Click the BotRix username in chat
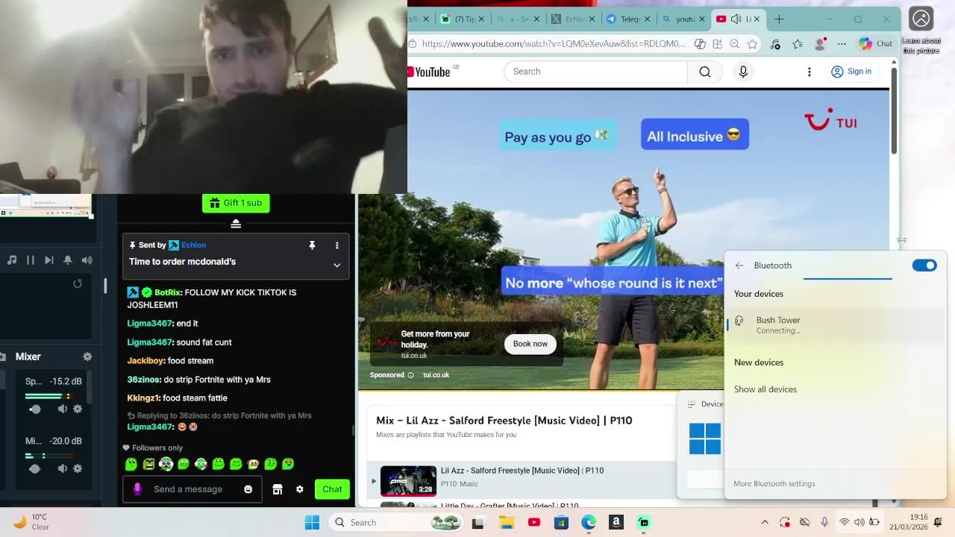 click(x=167, y=292)
